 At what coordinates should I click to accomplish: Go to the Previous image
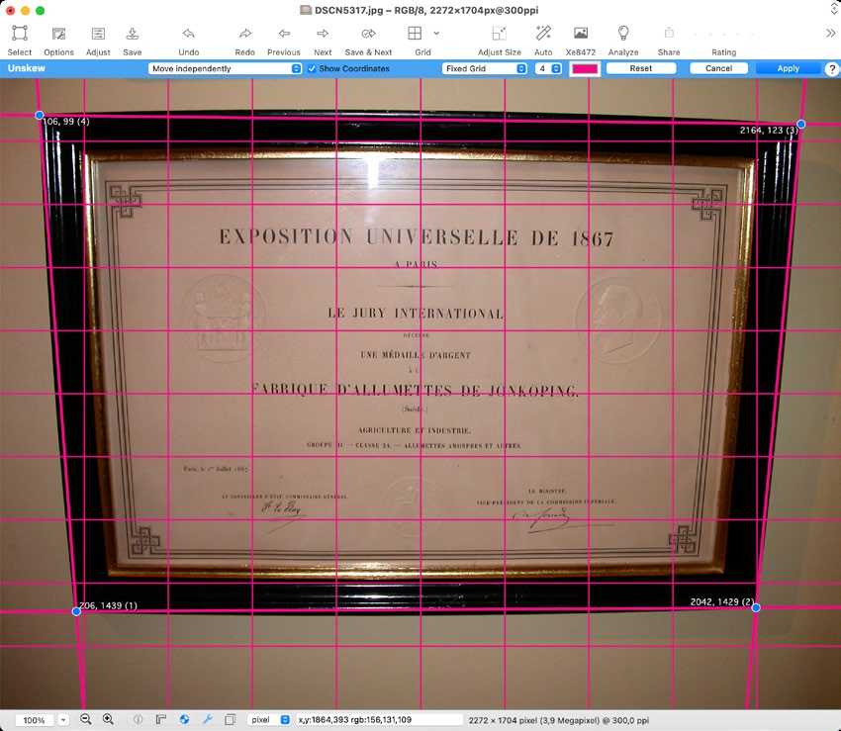pyautogui.click(x=284, y=41)
